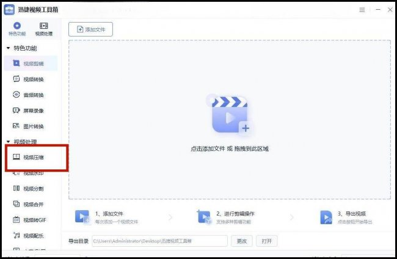The height and width of the screenshot is (259, 397).
Task: Collapse the 视频处理 section arrow
Action: click(8, 142)
